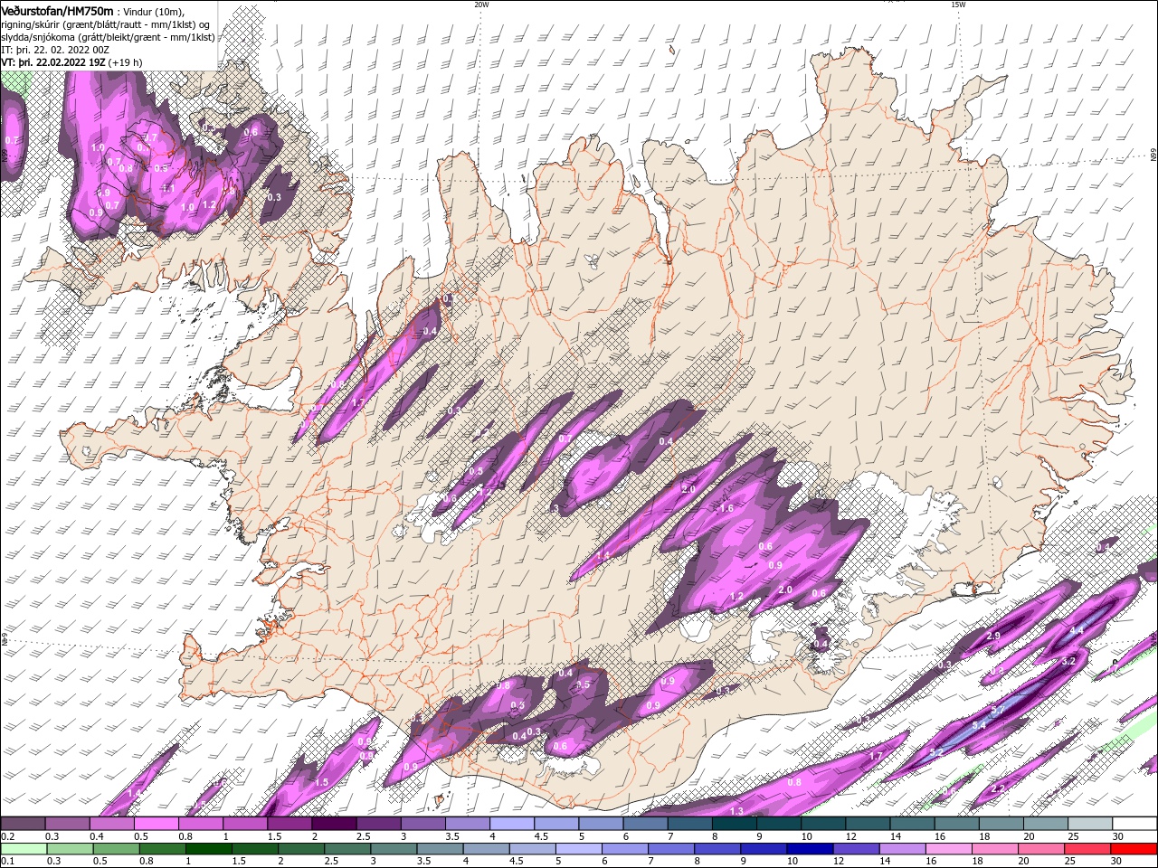Pick the 0.2 dark mauve snow-scale swatch
Viewport: 1158px width, 868px height.
[23, 824]
